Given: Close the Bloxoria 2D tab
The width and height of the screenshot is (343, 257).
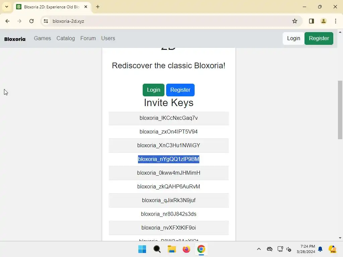Looking at the screenshot, I should point(86,7).
